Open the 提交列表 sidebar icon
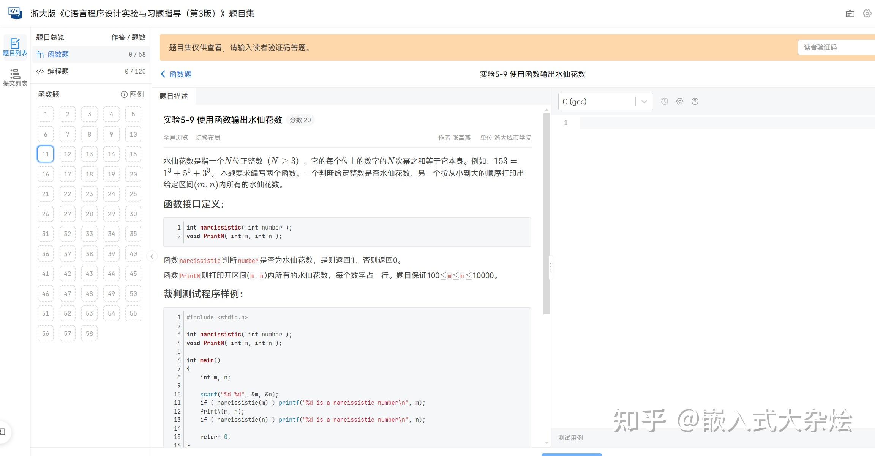This screenshot has height=456, width=875. click(15, 77)
